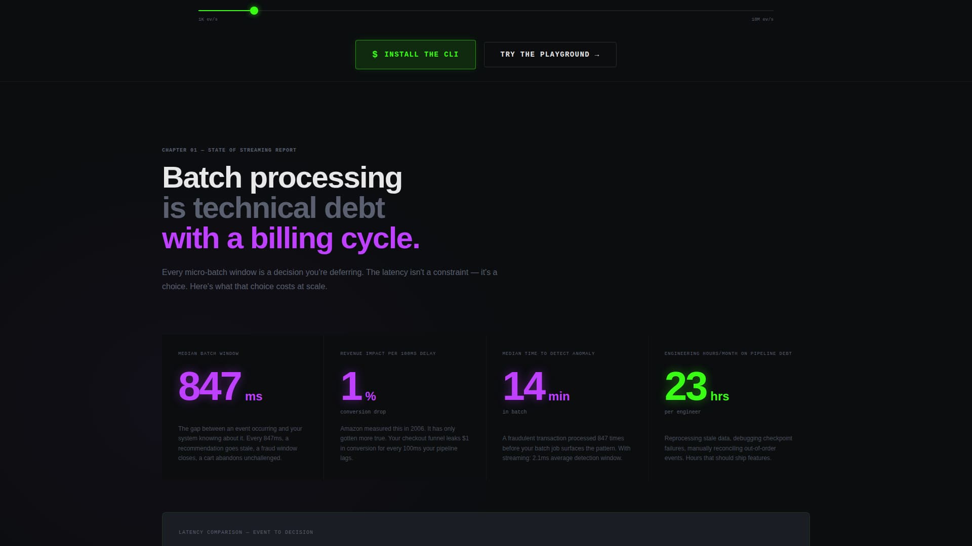Screen dimensions: 972x546
Task: Click the 1K ev/s slider label
Action: click(208, 19)
